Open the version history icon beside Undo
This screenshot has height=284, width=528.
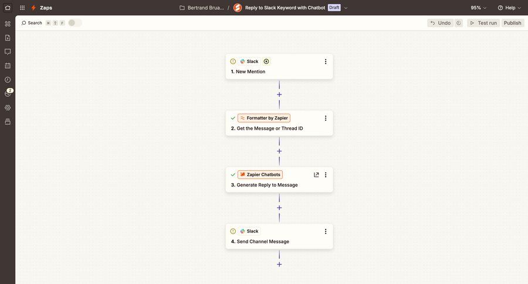coord(459,23)
